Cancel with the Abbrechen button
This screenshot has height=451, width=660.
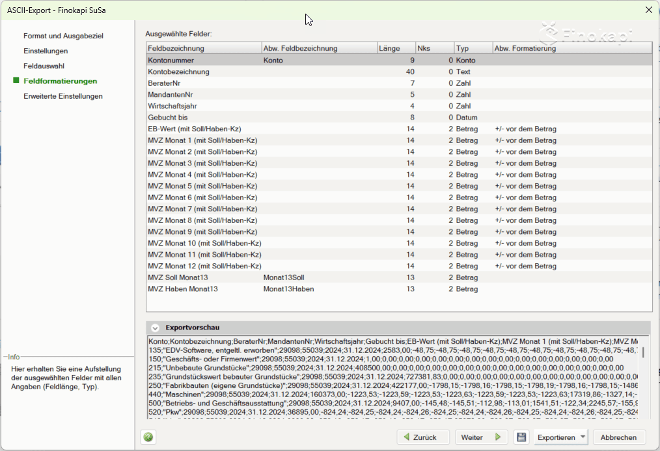tap(618, 437)
